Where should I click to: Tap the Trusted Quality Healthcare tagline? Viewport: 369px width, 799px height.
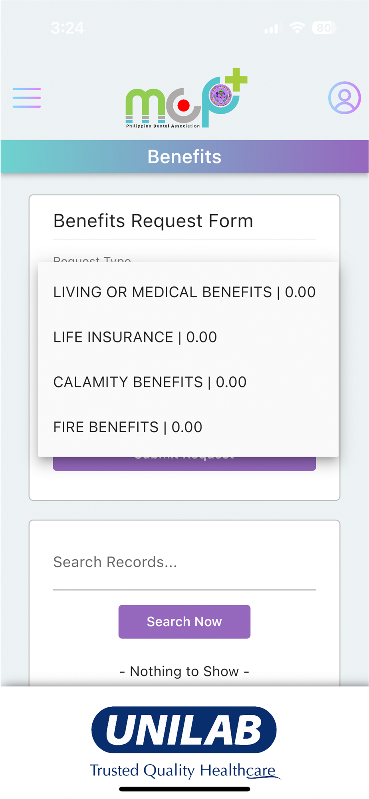tap(184, 771)
